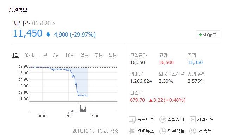
Task: Open the MY종목 person icon
Action: (x=192, y=131)
